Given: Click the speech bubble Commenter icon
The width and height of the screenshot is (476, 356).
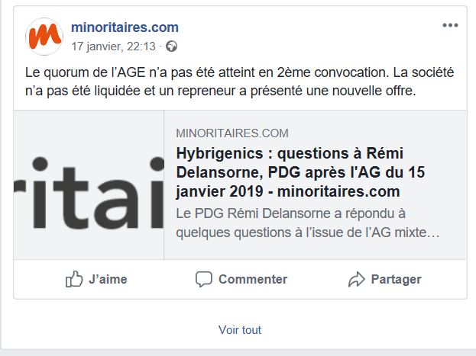Looking at the screenshot, I should click(x=204, y=279).
